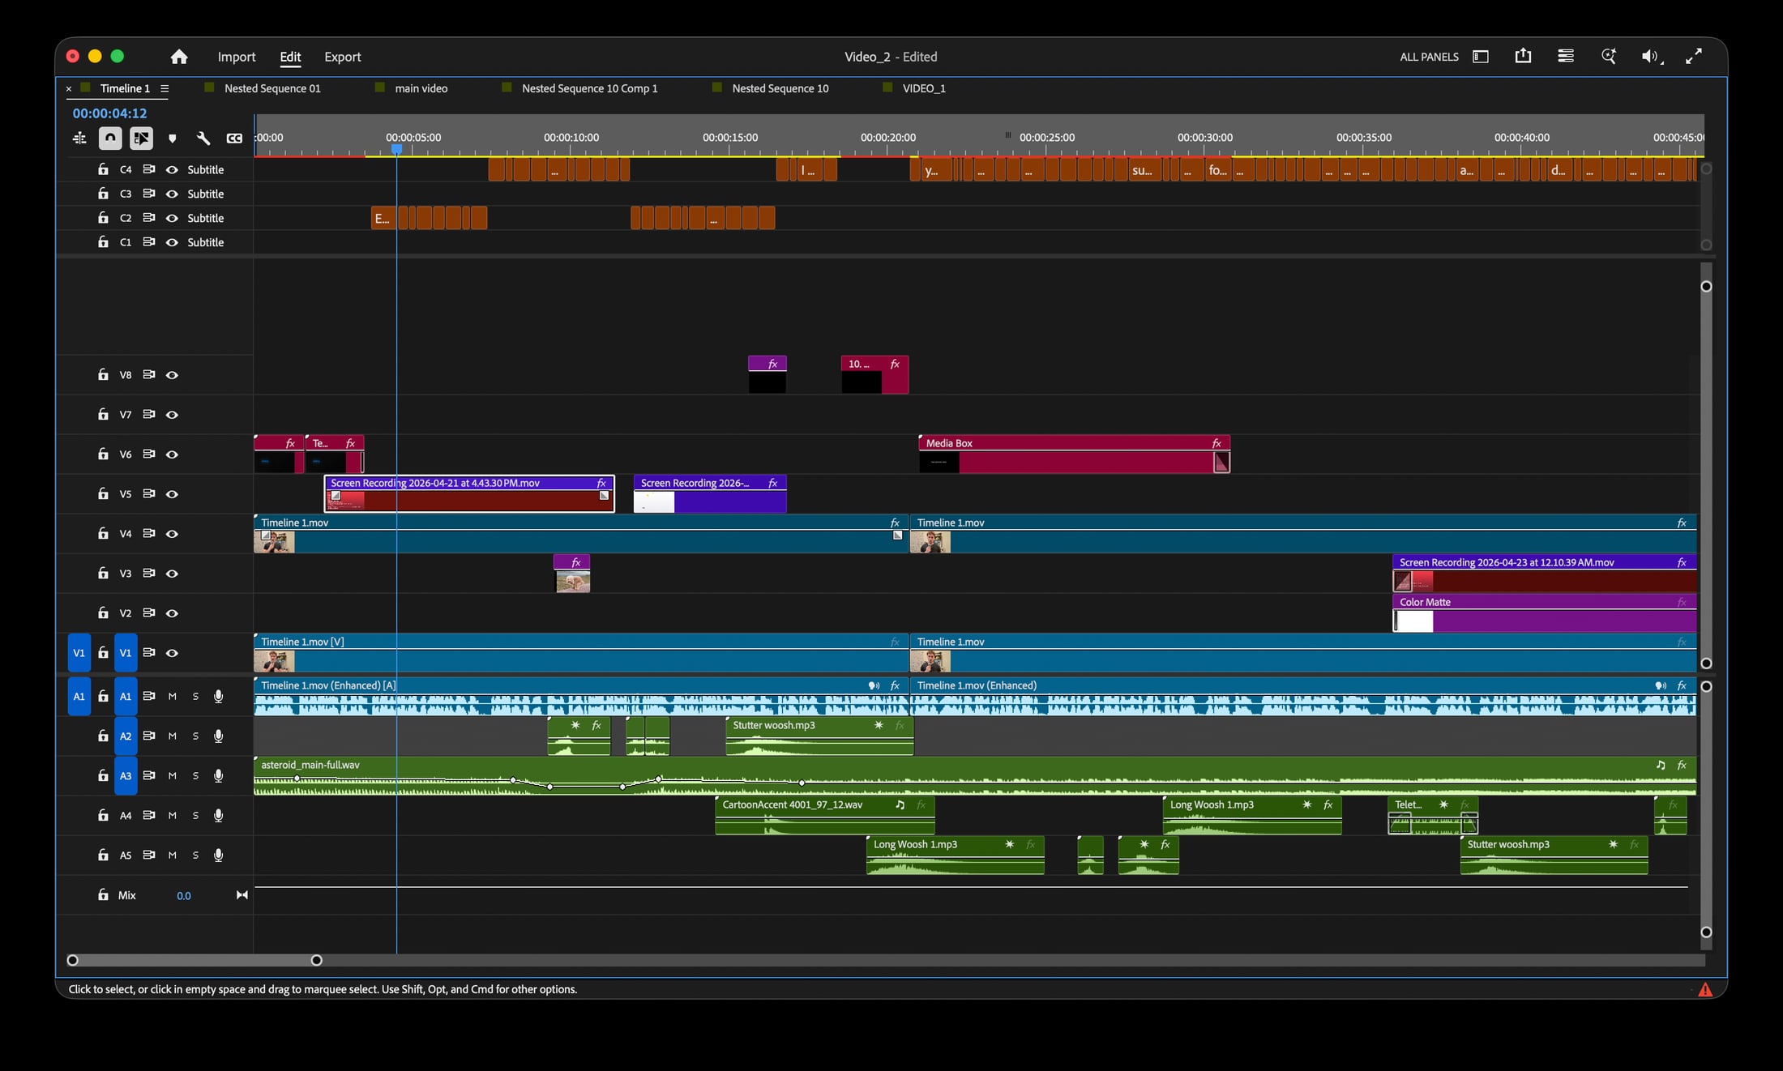Image resolution: width=1783 pixels, height=1071 pixels.
Task: Select Stutter woosh.mp3 clip on A2
Action: [x=819, y=736]
